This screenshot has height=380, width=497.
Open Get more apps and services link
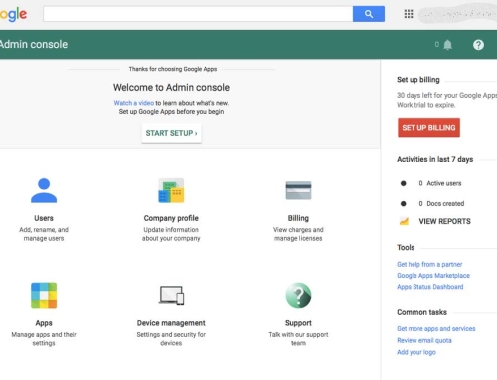(436, 328)
